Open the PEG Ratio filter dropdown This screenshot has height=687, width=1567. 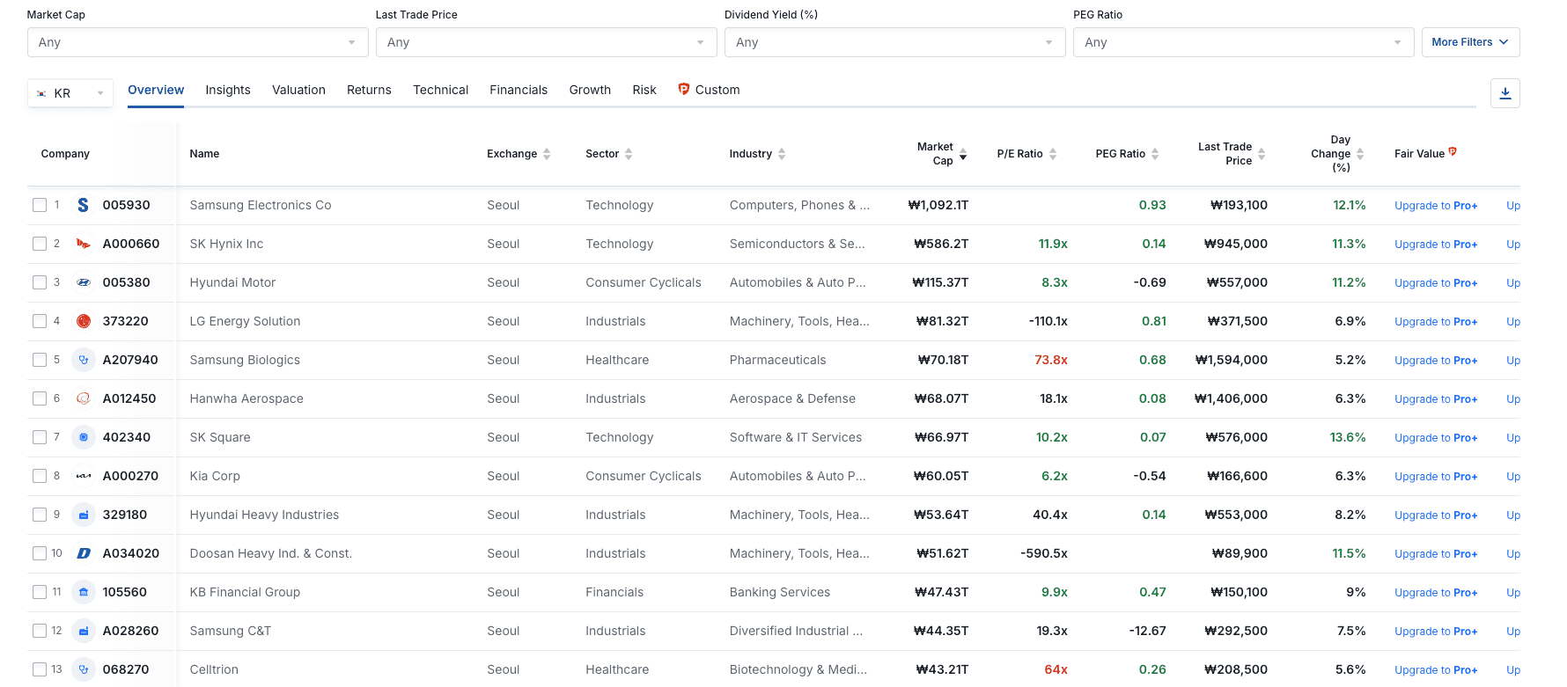[x=1242, y=42]
